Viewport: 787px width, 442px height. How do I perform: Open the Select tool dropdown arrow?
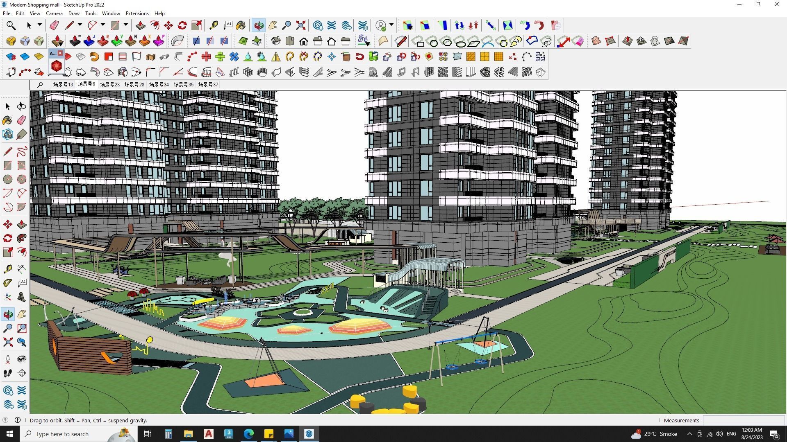39,25
